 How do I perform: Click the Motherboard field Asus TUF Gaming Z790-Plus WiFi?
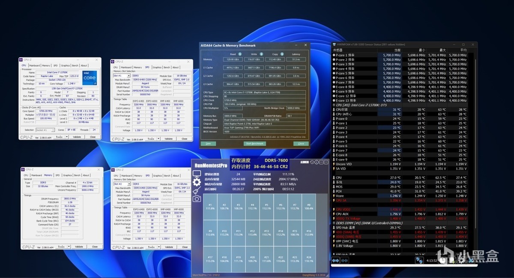coord(264,128)
